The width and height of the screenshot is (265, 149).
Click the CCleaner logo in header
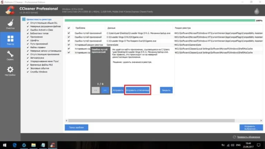[x=10, y=10]
